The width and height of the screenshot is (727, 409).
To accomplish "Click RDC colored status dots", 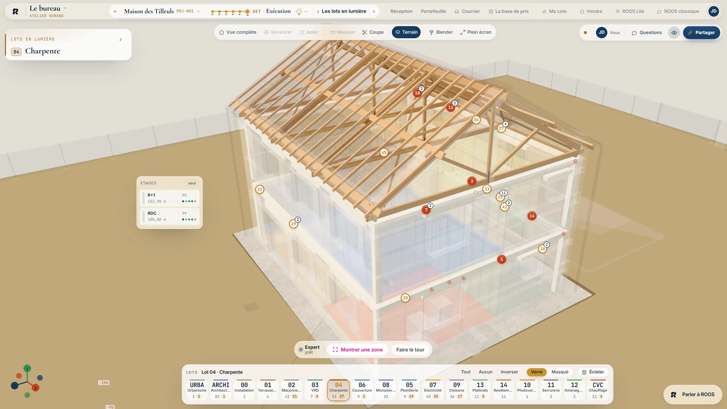I will (189, 220).
